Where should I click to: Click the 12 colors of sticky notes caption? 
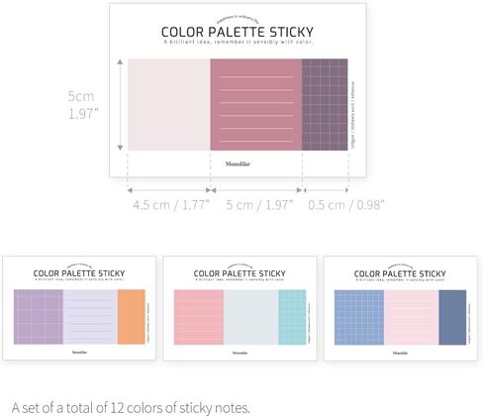(x=131, y=408)
